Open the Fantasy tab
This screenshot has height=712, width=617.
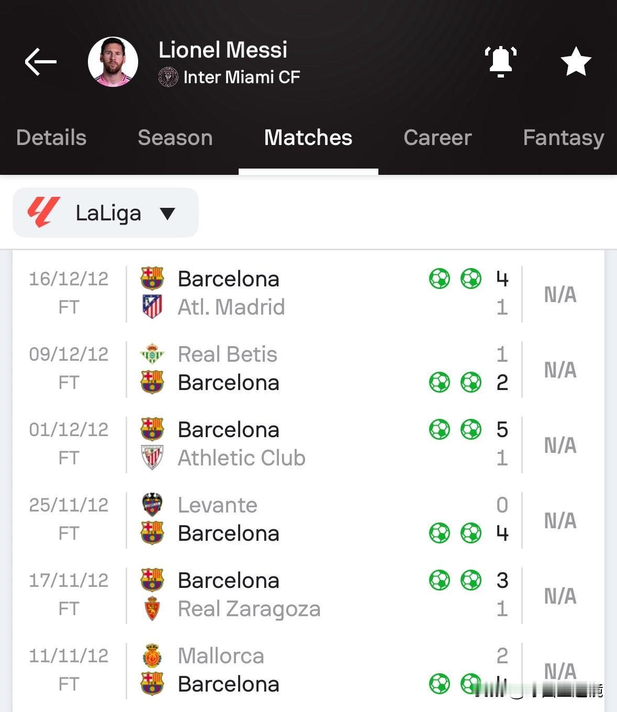click(x=564, y=138)
